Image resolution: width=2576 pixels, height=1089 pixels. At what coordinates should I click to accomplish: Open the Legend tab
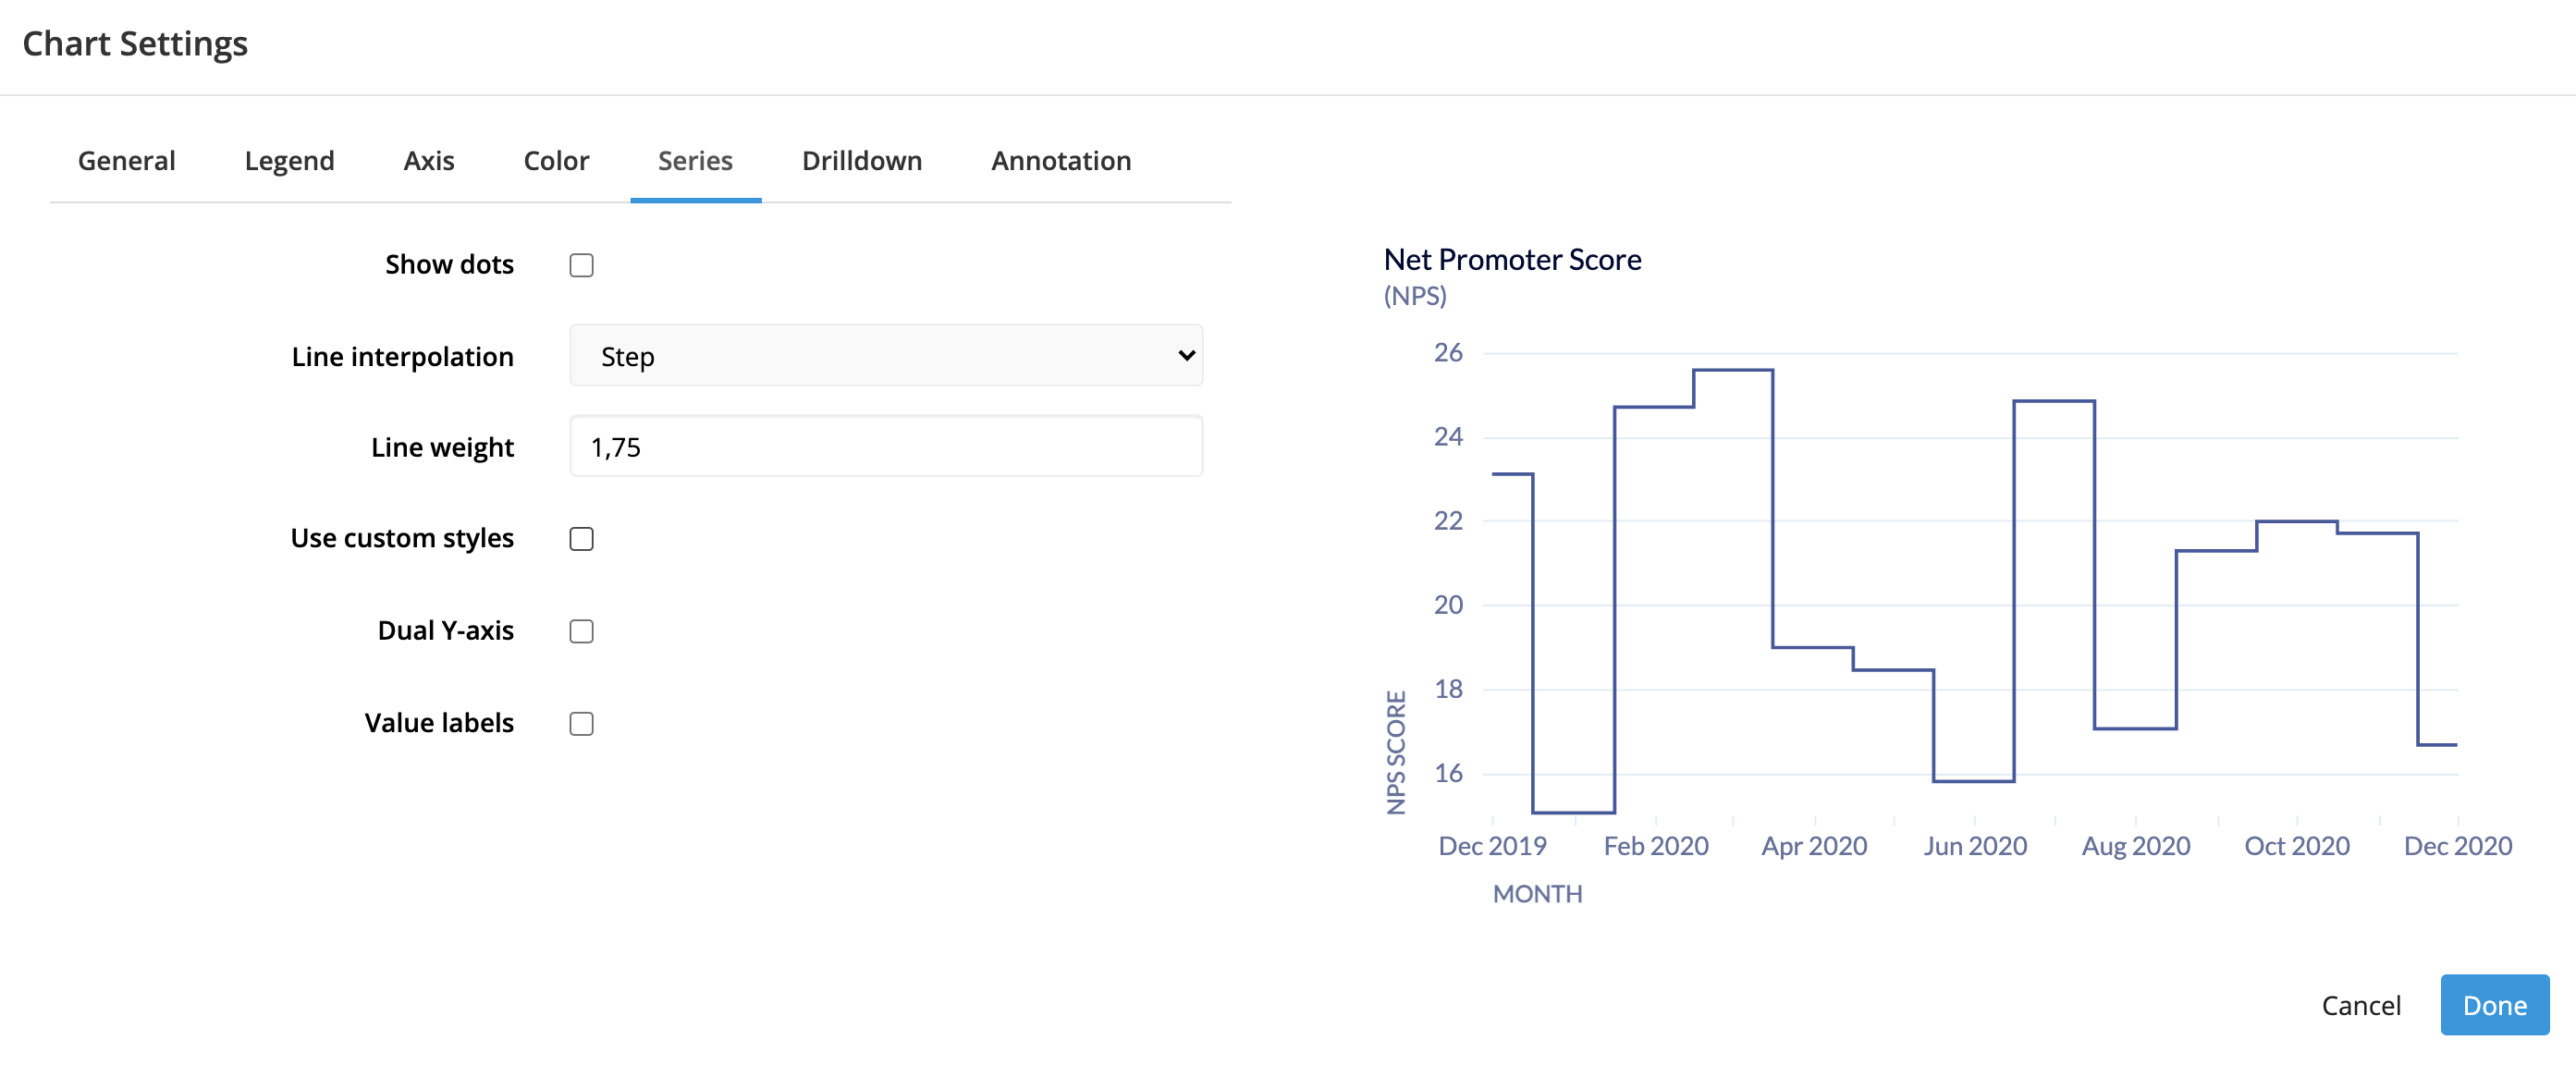pos(289,161)
